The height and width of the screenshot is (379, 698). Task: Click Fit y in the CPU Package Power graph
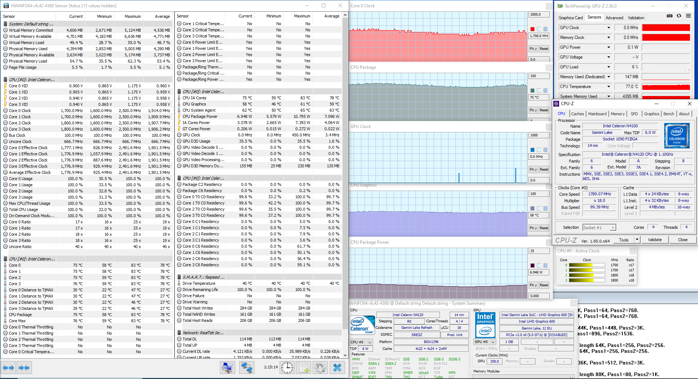tap(533, 285)
